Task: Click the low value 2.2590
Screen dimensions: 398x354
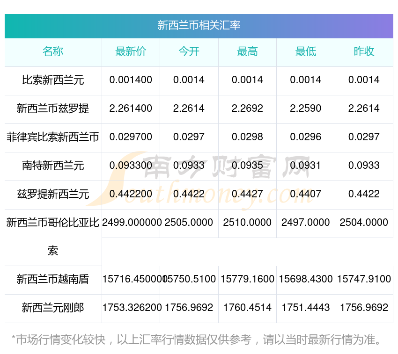Action: click(x=306, y=108)
